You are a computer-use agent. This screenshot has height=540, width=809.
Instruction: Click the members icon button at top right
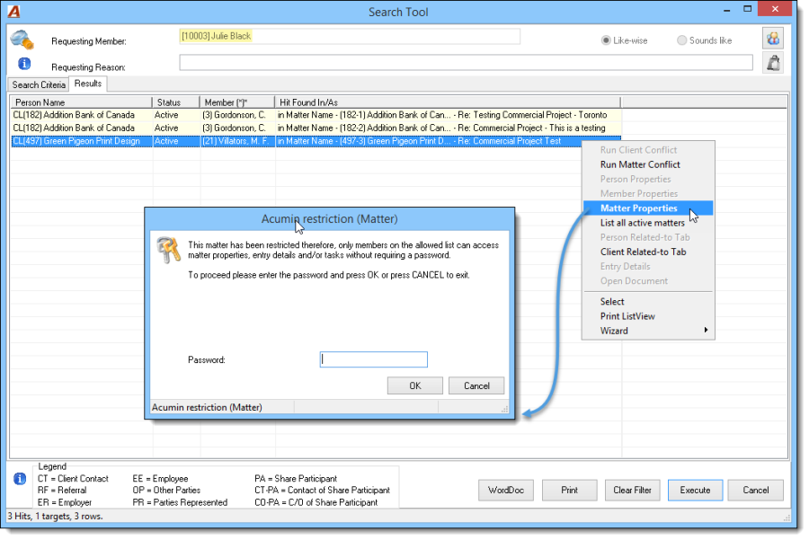tap(773, 38)
